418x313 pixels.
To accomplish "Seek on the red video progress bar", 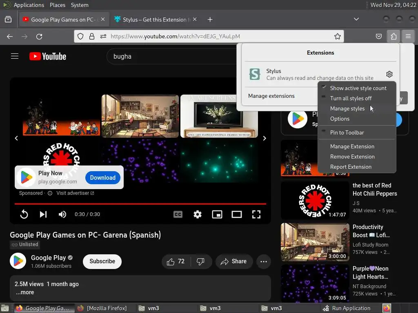I will click(x=140, y=204).
